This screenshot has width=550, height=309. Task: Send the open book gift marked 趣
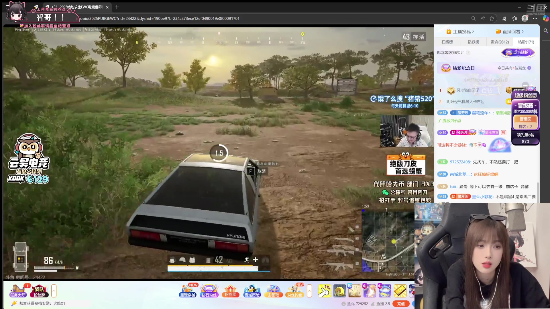click(355, 291)
